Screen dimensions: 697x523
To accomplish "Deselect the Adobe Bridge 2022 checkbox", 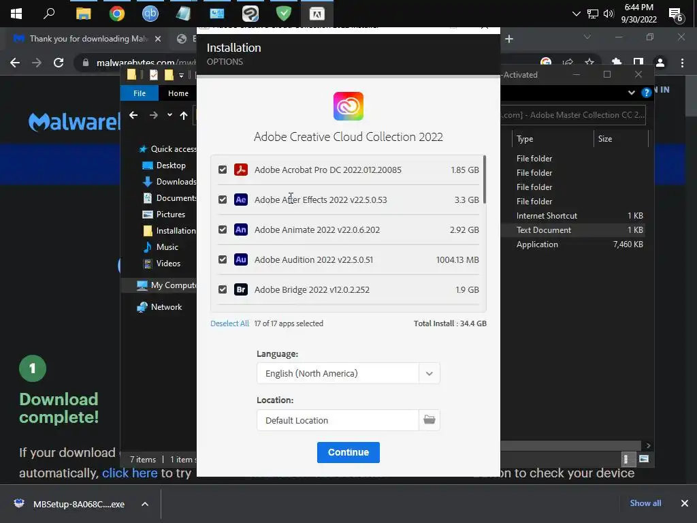I will coord(223,289).
